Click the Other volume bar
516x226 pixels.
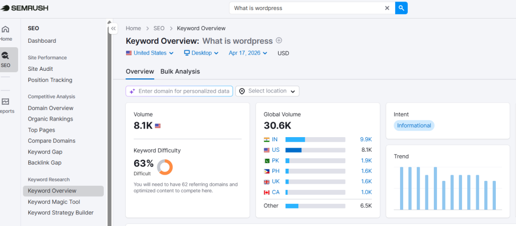click(315, 206)
